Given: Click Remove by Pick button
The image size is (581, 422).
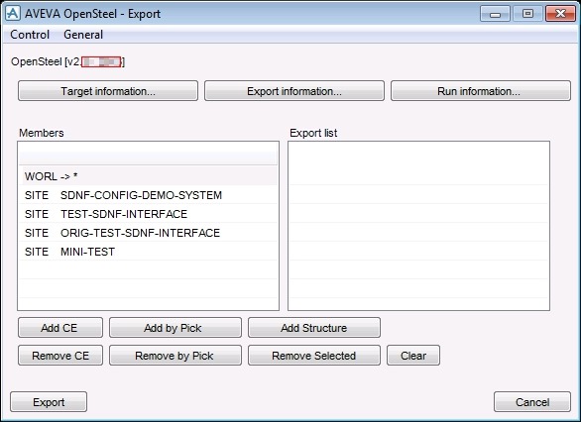Looking at the screenshot, I should tap(175, 356).
